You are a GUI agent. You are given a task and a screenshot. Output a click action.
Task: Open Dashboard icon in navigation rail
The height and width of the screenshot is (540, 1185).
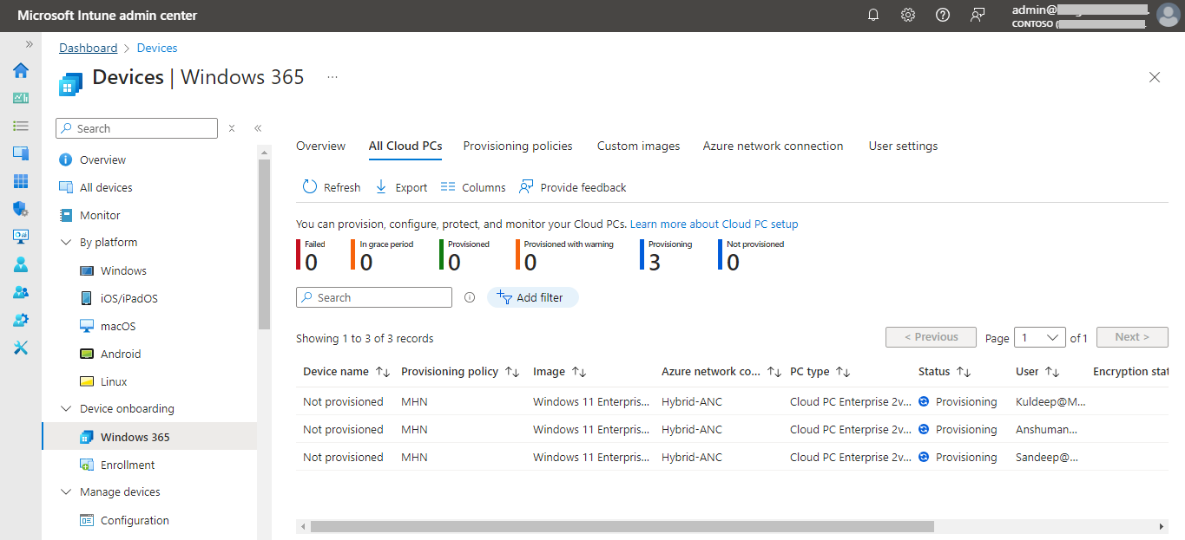[x=21, y=98]
